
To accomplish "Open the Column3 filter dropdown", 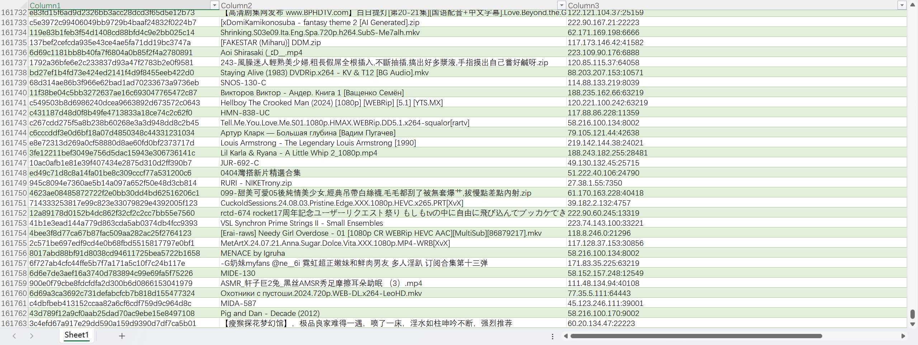I will point(902,5).
